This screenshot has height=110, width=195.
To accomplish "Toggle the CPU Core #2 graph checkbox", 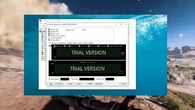I will pos(79,46).
